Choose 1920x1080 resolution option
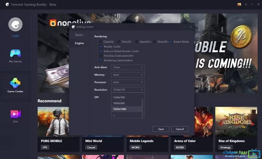262x159 pixels. tap(127, 109)
